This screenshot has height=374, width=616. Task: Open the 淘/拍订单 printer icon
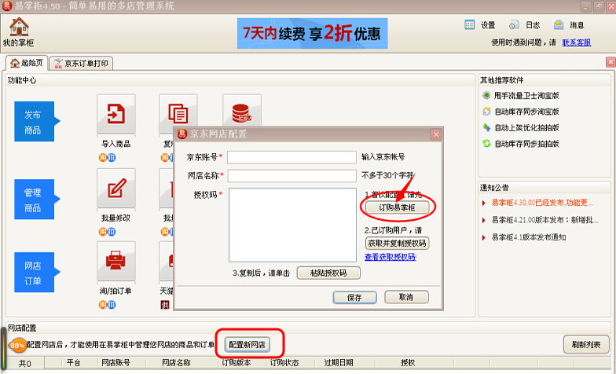(116, 261)
